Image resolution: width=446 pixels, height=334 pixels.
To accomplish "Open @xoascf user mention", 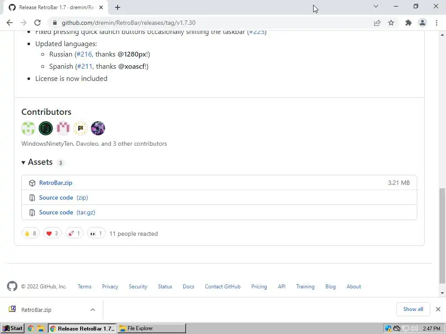I will 132,67.
